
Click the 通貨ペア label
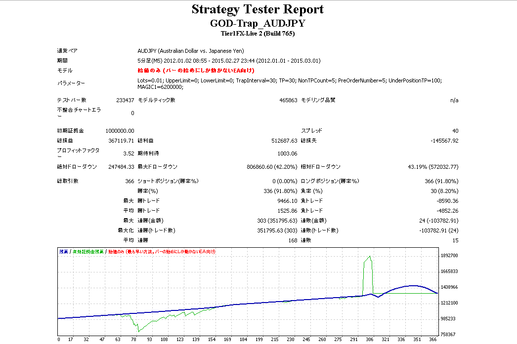(x=67, y=51)
